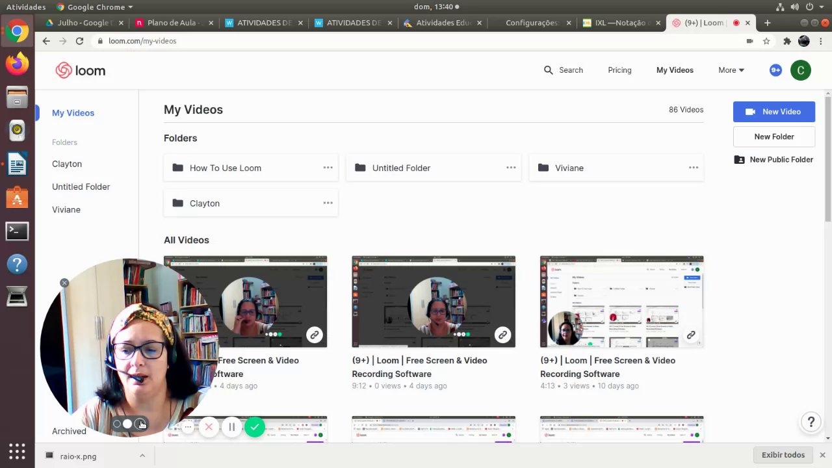Go back in Chrome
832x468 pixels.
pyautogui.click(x=46, y=41)
